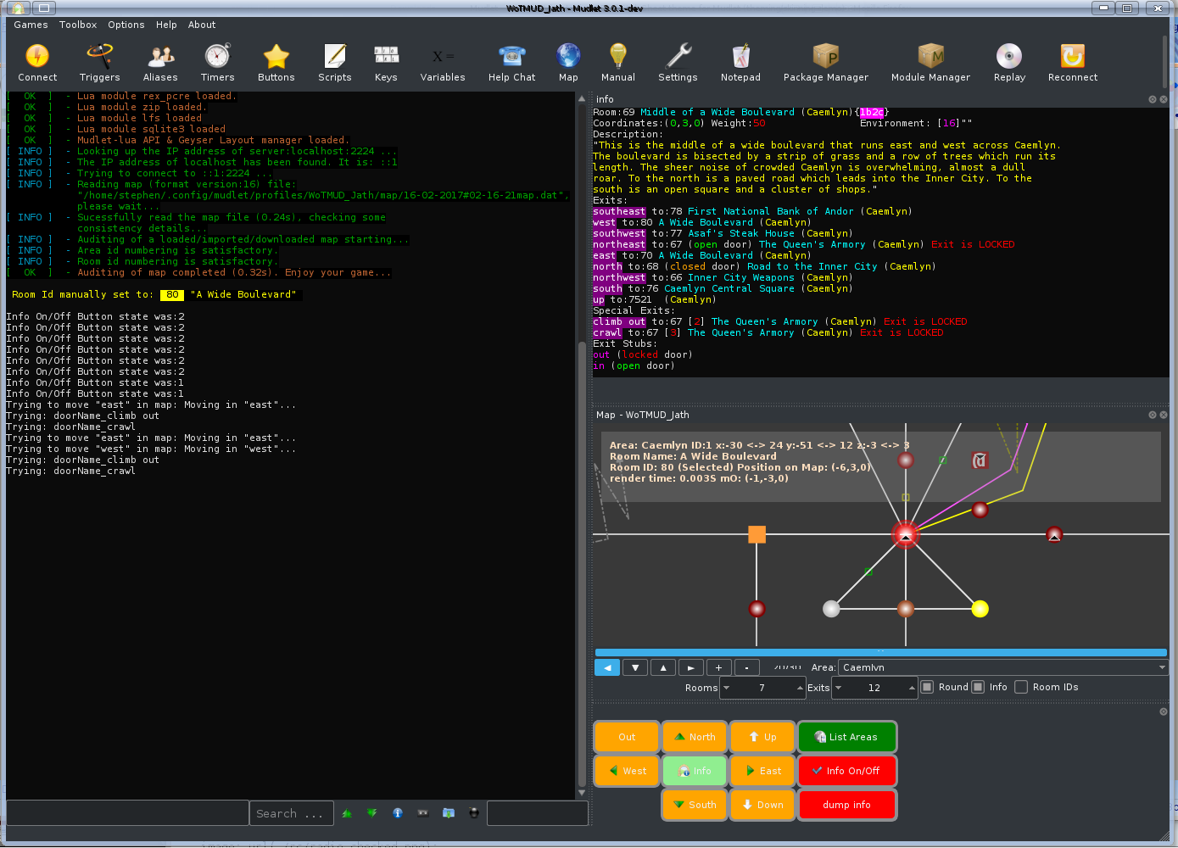Open the Package Manager
1178x848 pixels.
(826, 64)
